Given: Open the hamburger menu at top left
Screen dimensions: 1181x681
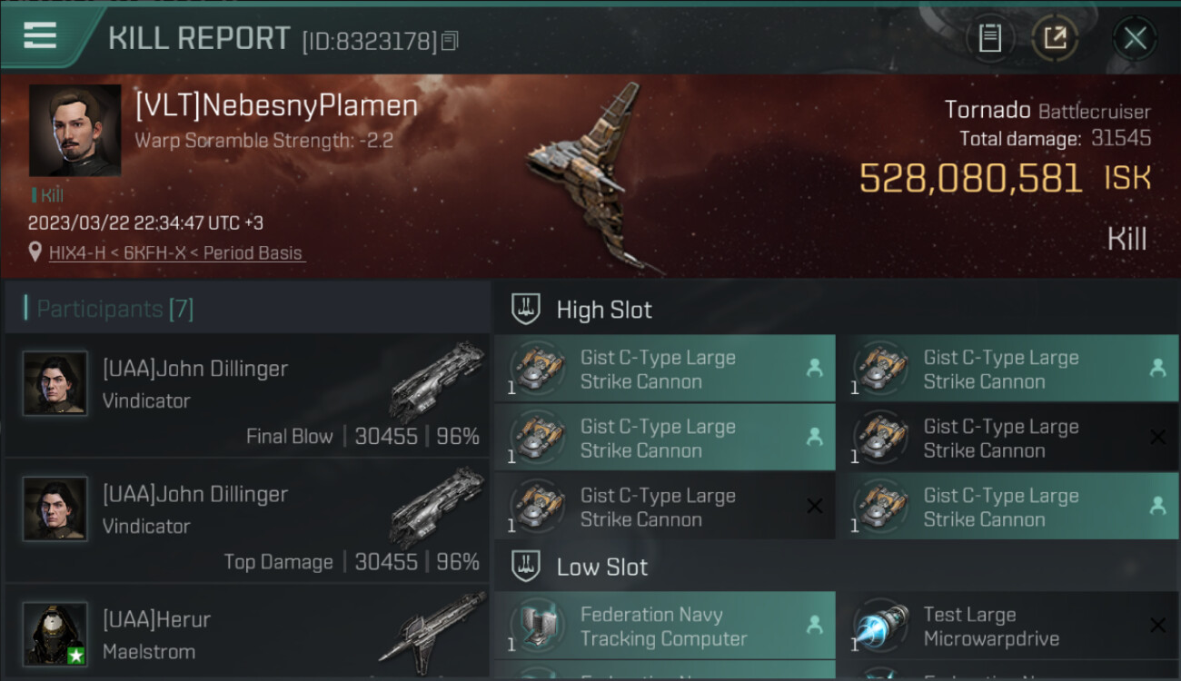Looking at the screenshot, I should point(40,36).
